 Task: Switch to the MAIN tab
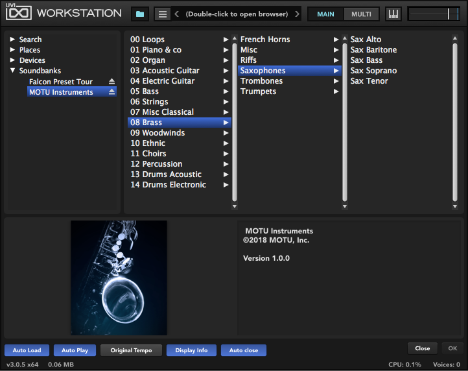pyautogui.click(x=325, y=14)
